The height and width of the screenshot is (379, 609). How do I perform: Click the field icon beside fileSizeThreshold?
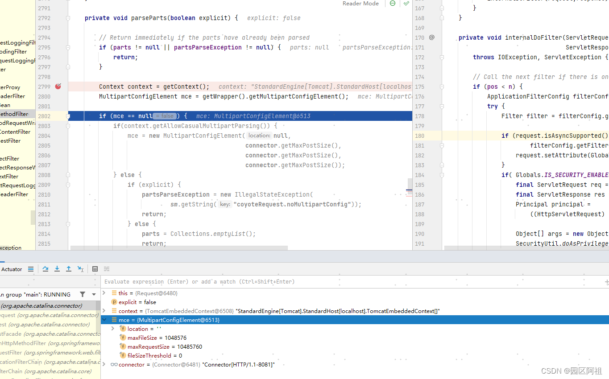(x=123, y=356)
